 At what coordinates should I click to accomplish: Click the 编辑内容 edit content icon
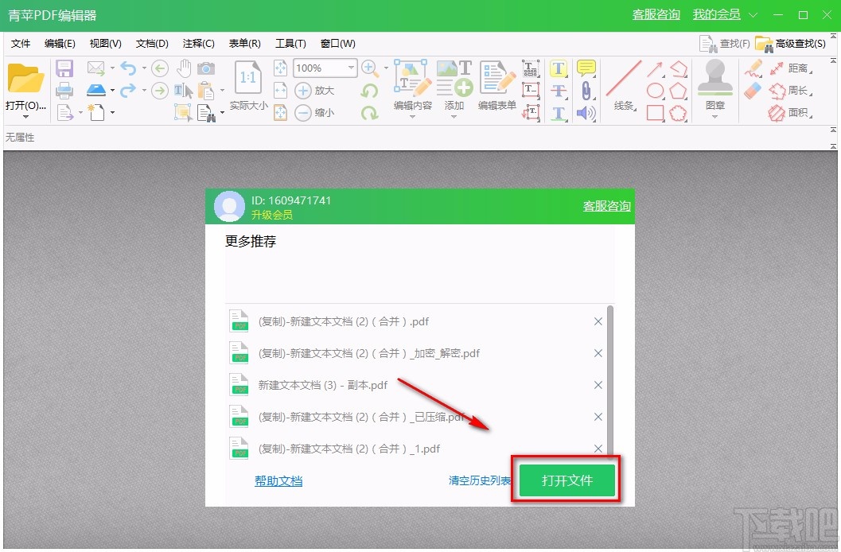tap(412, 79)
